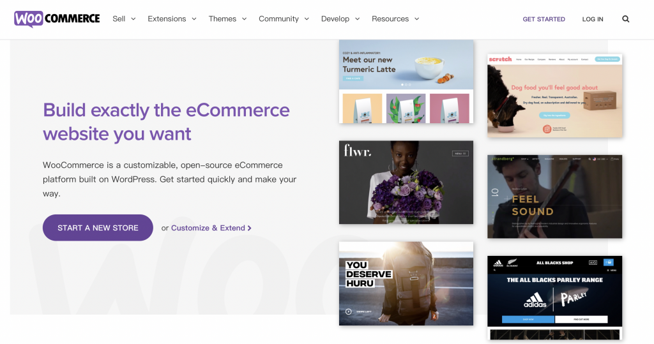Click the adidas logo in All Blacks thumbnail
Viewport: 654px width, 344px height.
[x=535, y=300]
